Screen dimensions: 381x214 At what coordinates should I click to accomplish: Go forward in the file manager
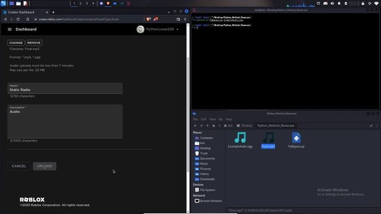click(x=201, y=125)
